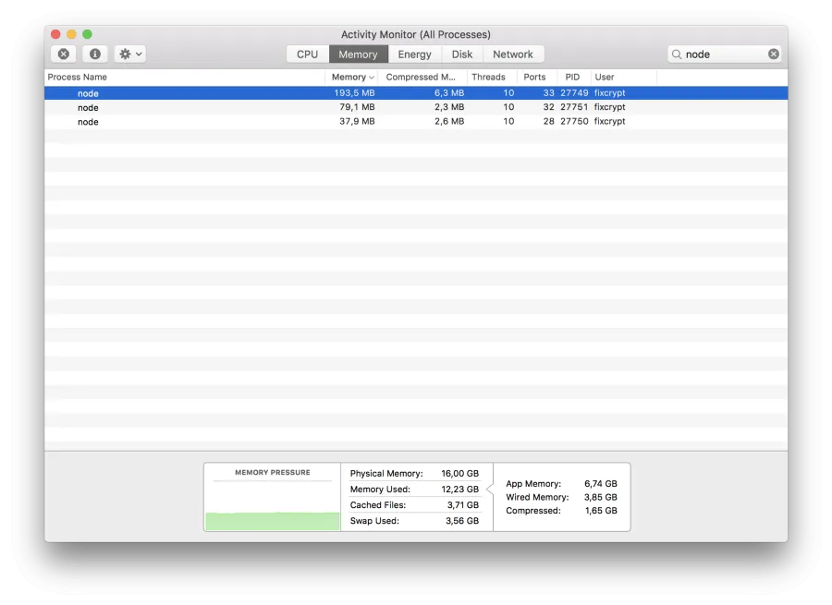Click ports value 33 in first row
Viewport: 832px width, 605px height.
point(548,92)
